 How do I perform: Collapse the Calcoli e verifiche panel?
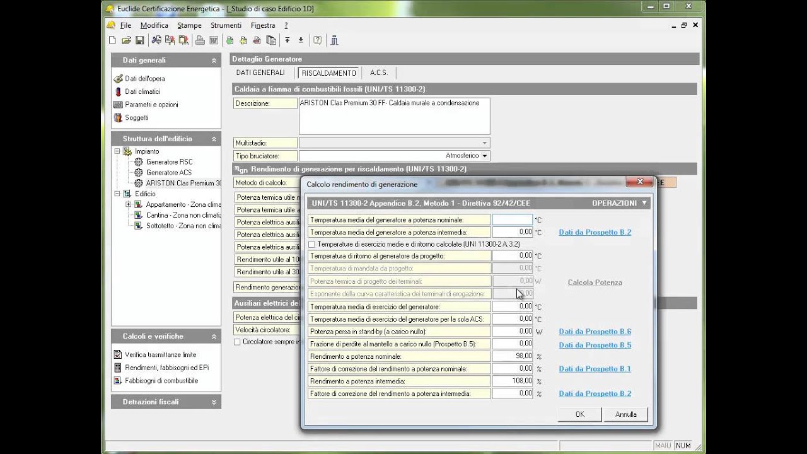(214, 337)
